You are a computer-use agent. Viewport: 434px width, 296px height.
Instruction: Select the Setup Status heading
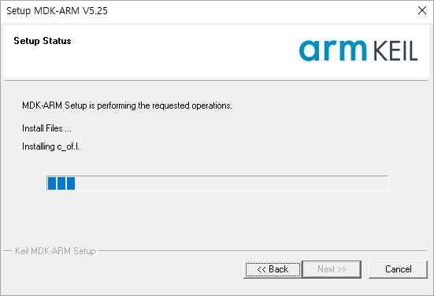43,41
